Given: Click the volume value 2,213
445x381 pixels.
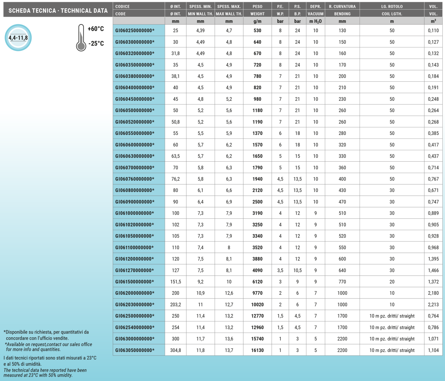Looking at the screenshot, I should [x=433, y=305].
